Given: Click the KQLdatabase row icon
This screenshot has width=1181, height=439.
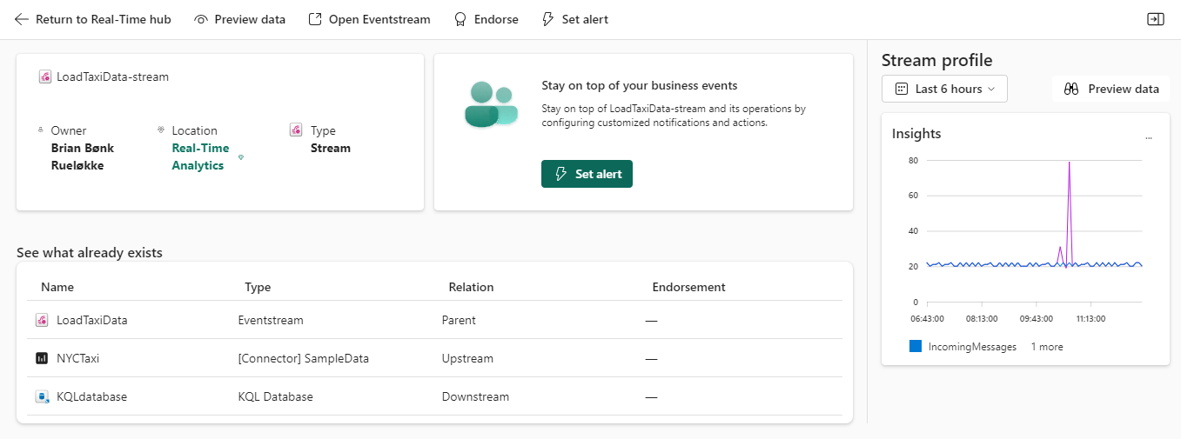Looking at the screenshot, I should pyautogui.click(x=42, y=396).
